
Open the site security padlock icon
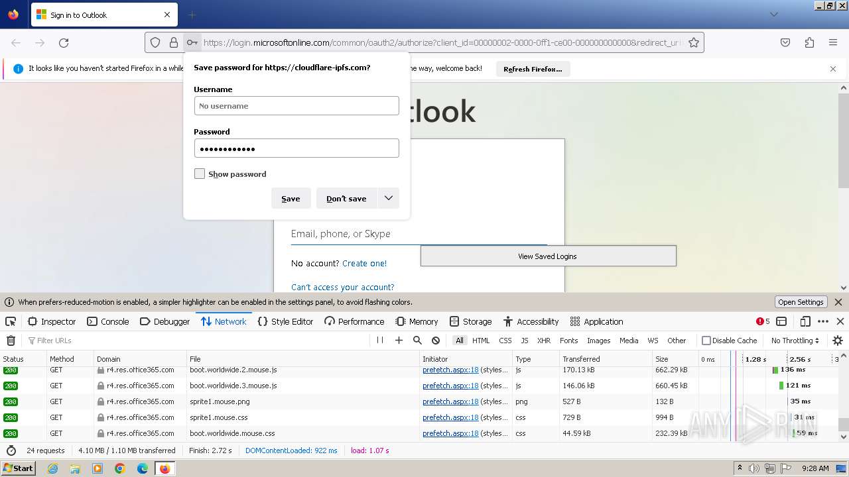point(174,42)
